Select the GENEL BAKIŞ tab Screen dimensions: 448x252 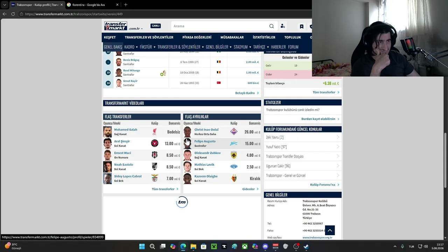pyautogui.click(x=113, y=47)
